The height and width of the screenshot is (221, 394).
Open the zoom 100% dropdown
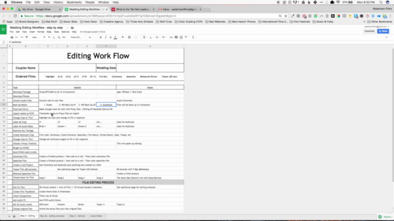(36, 37)
